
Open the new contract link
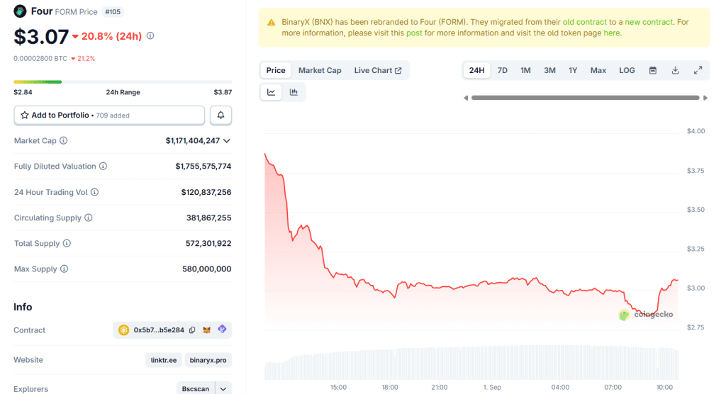pos(649,22)
